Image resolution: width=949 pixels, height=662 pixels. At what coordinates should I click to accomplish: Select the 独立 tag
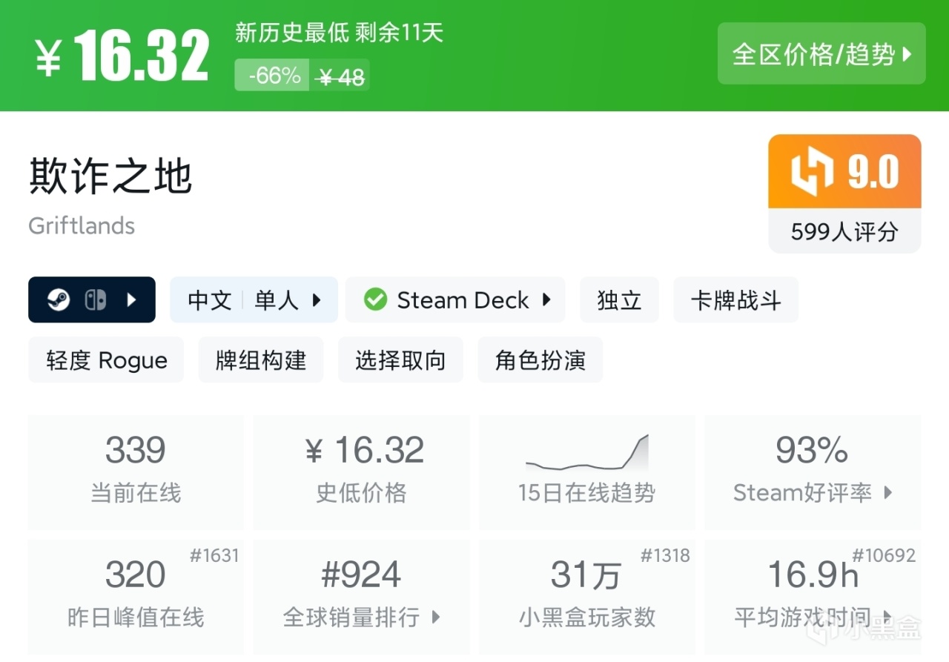pyautogui.click(x=619, y=300)
